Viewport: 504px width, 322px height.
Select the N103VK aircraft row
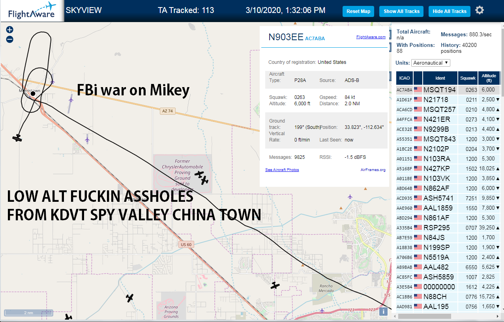tap(448, 178)
